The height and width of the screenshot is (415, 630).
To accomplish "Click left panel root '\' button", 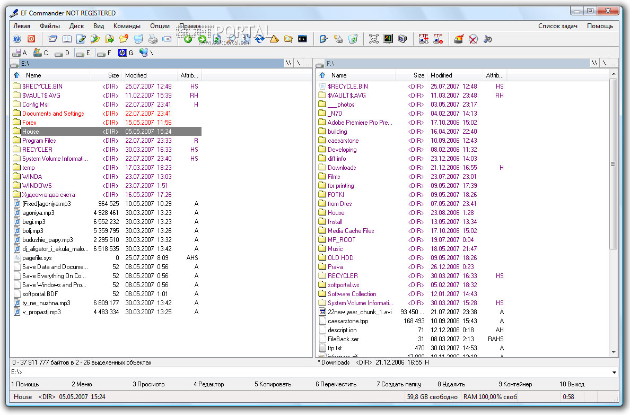I will (x=299, y=64).
